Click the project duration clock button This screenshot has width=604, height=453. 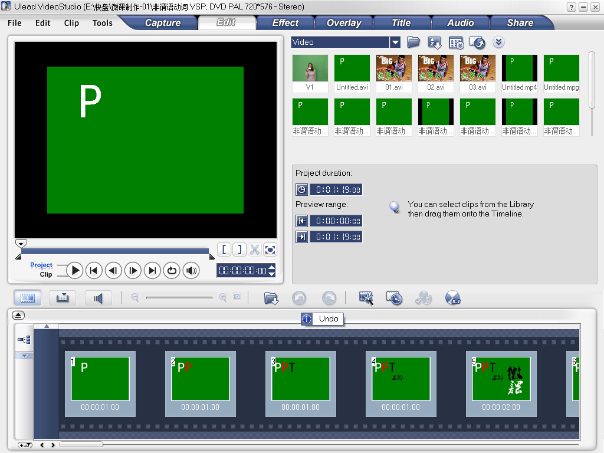click(301, 189)
